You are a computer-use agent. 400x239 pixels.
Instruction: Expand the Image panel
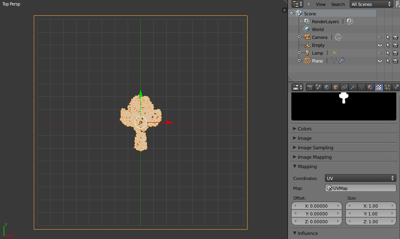(x=295, y=138)
